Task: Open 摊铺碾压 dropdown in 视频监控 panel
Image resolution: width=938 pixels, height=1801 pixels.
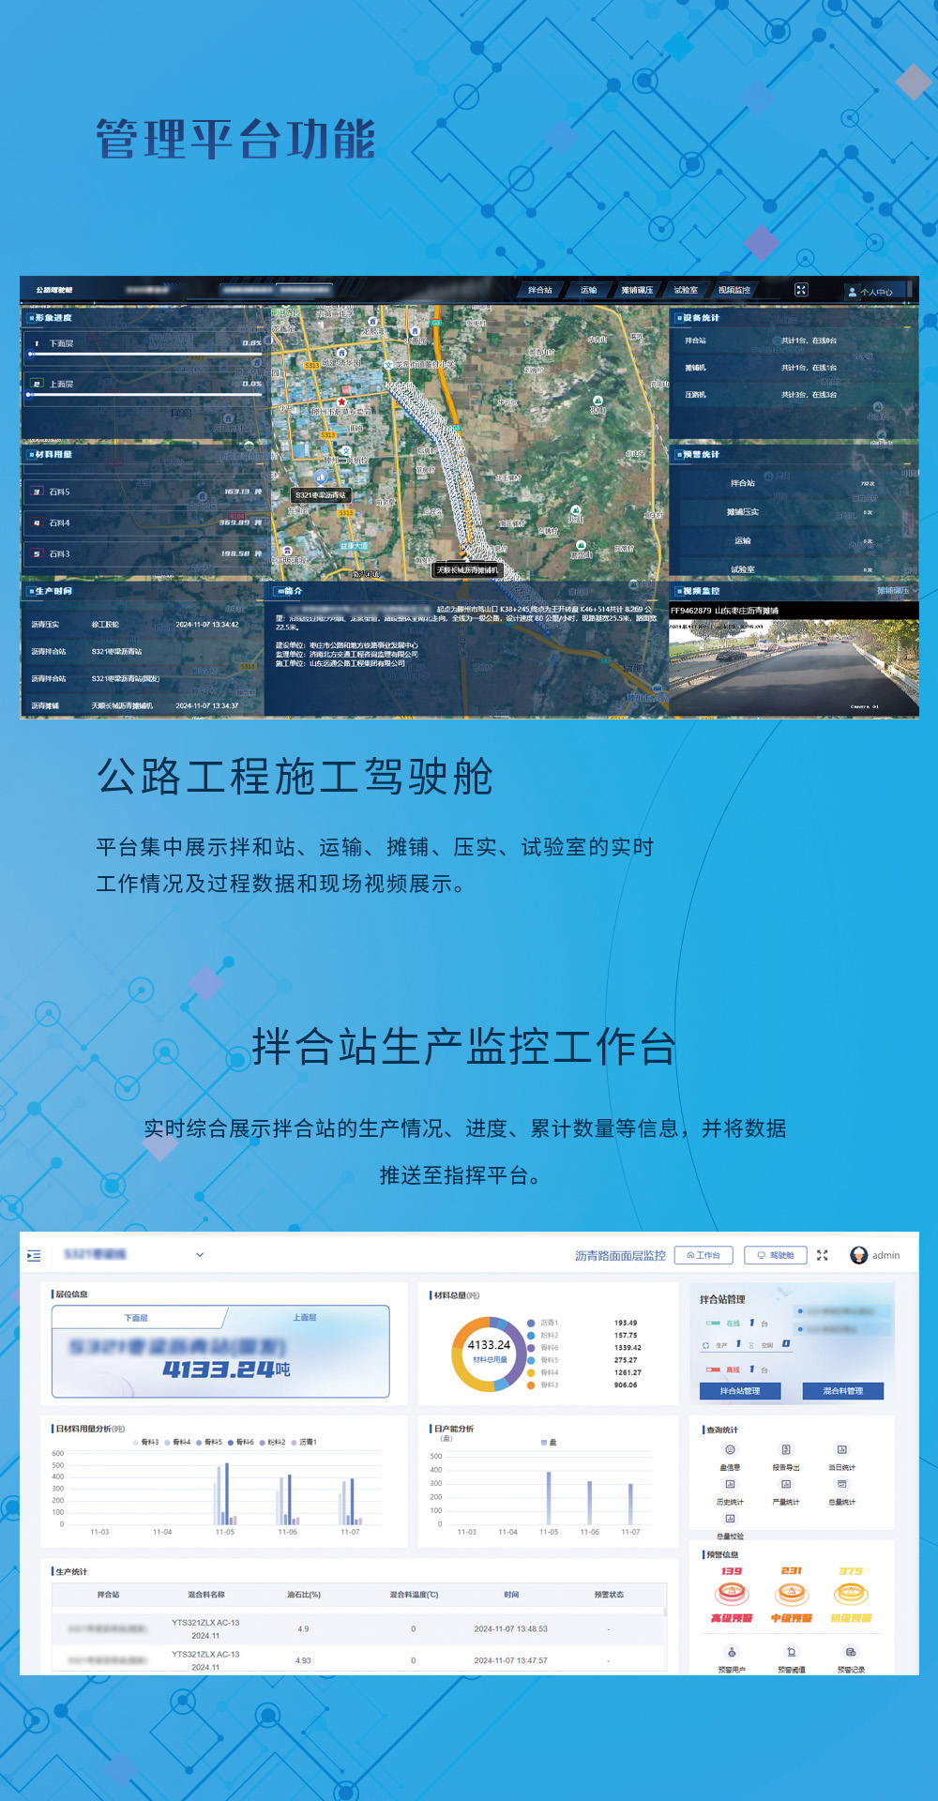Action: [897, 591]
